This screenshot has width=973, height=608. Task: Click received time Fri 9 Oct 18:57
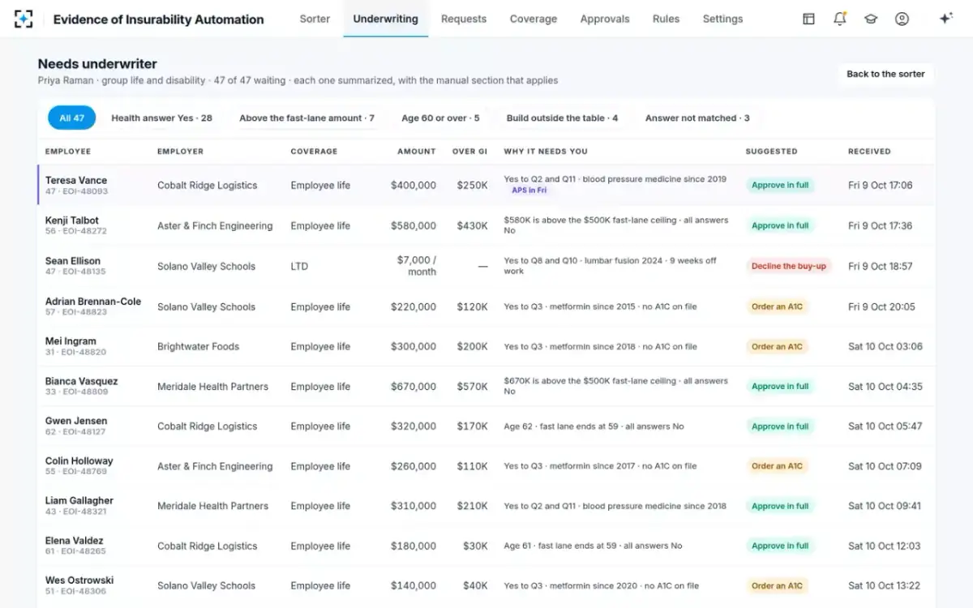pos(881,266)
